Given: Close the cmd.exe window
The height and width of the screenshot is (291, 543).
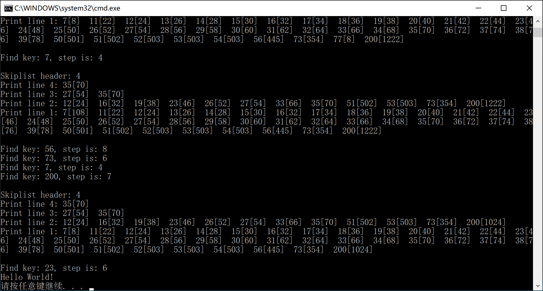Looking at the screenshot, I should click(x=529, y=8).
